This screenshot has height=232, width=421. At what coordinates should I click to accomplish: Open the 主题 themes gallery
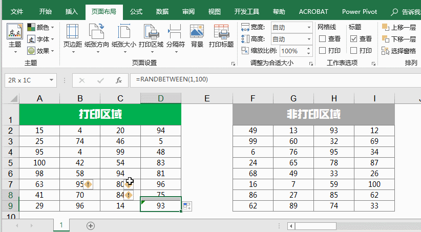coord(15,39)
